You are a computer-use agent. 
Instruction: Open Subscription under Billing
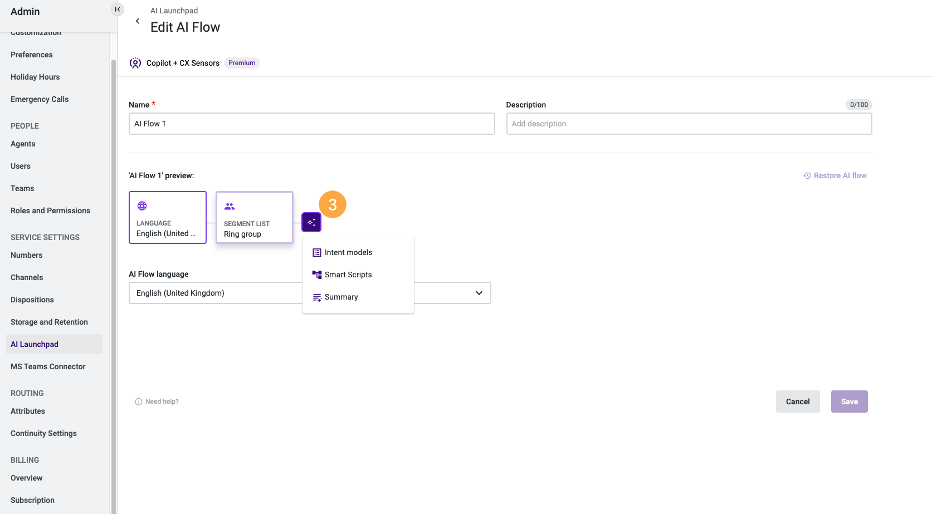pos(32,500)
